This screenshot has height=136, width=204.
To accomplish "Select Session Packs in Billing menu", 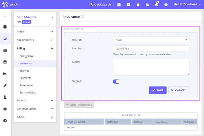I will [28, 93].
